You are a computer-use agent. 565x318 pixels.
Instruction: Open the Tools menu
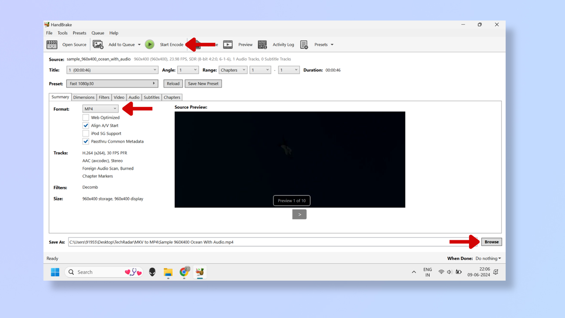pos(62,33)
